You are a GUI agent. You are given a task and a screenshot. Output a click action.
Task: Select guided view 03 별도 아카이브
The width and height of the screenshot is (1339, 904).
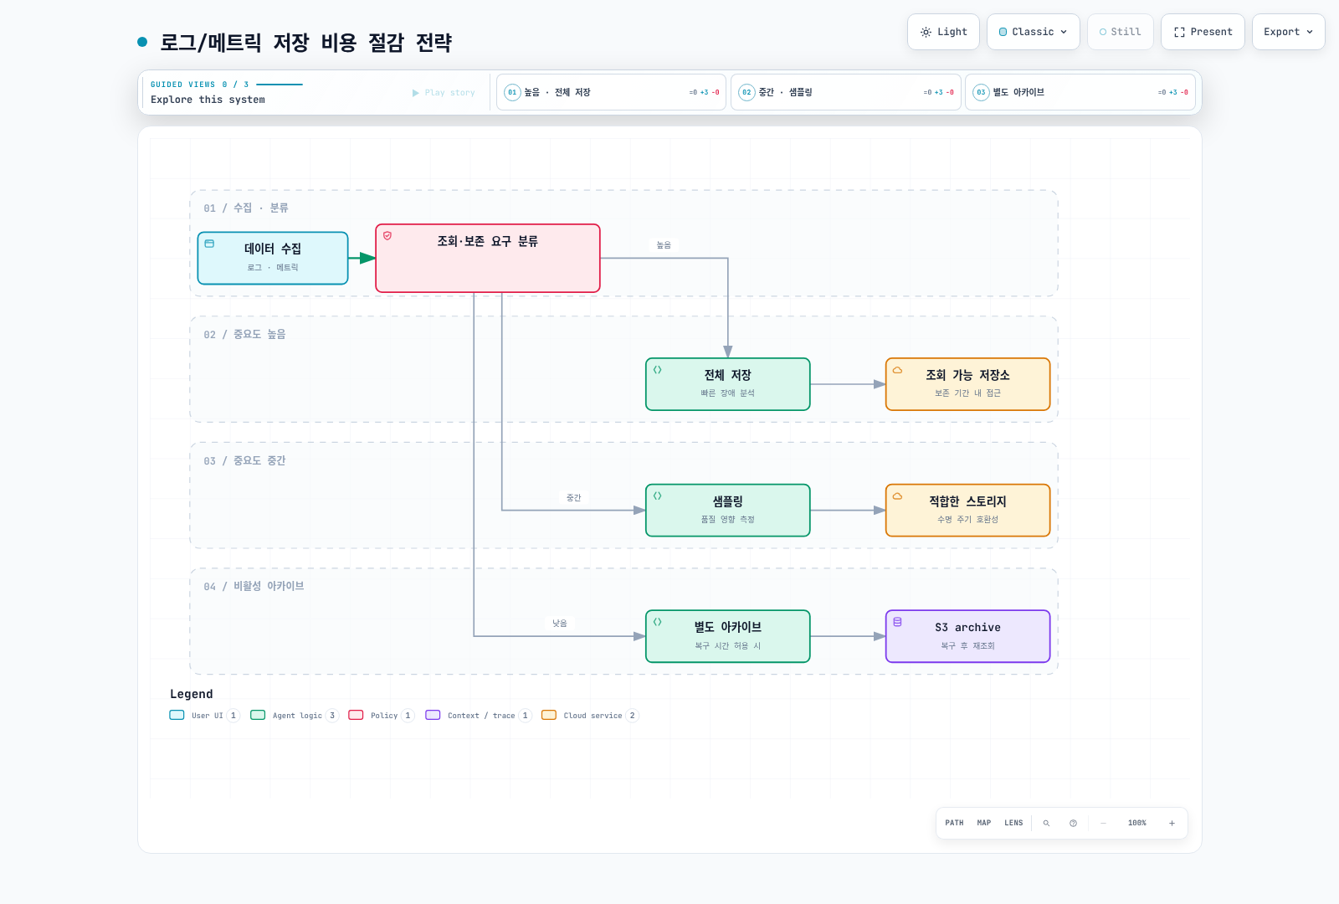[x=1080, y=92]
